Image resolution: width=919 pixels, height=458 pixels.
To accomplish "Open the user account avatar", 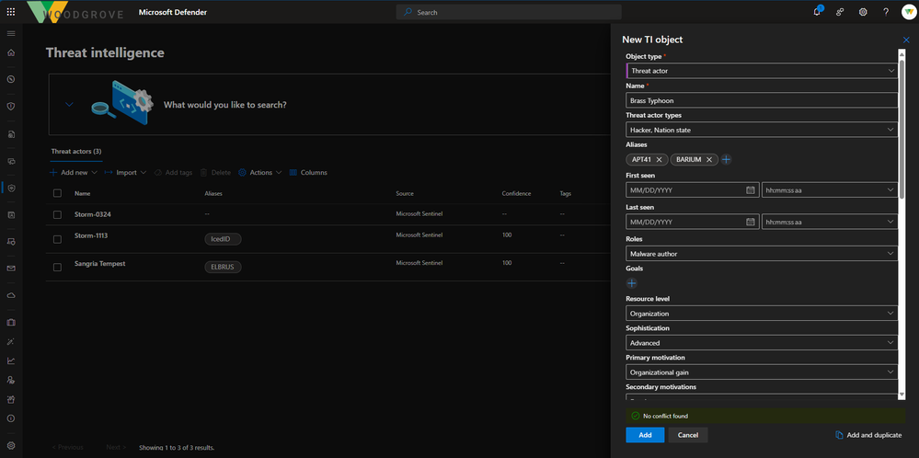I will pyautogui.click(x=908, y=12).
